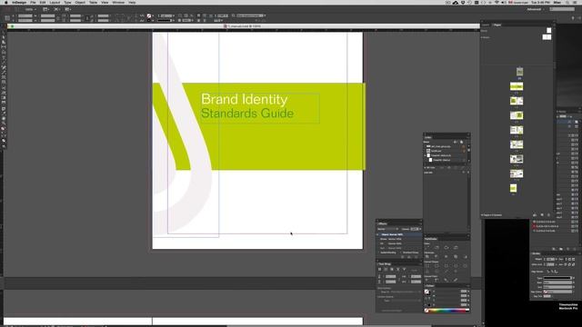Image resolution: width=582 pixels, height=327 pixels.
Task: Click Close Path in Pathfinder Paths row
Action: pyautogui.click(x=447, y=248)
